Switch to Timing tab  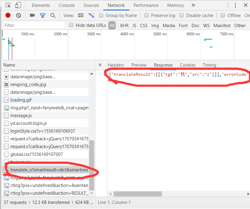(x=209, y=65)
